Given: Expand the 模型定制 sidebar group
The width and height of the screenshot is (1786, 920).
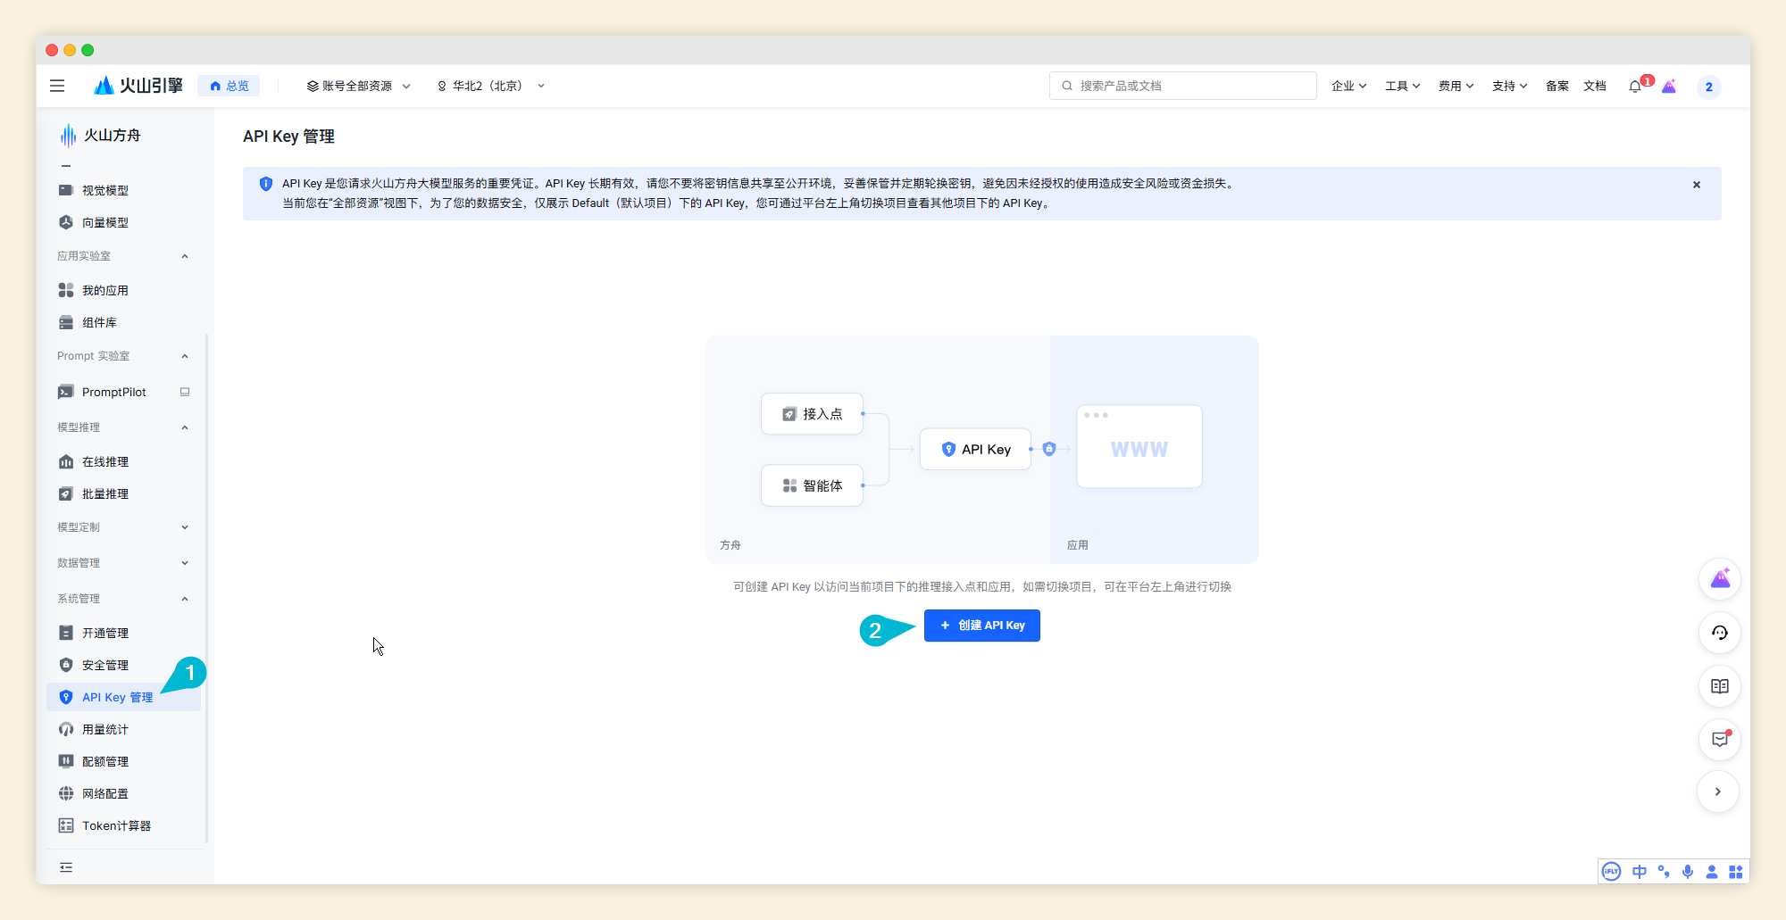Looking at the screenshot, I should pos(185,526).
